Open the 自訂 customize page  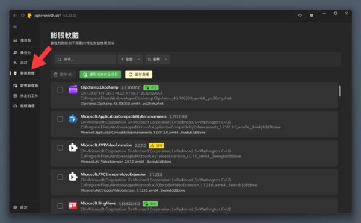point(25,63)
